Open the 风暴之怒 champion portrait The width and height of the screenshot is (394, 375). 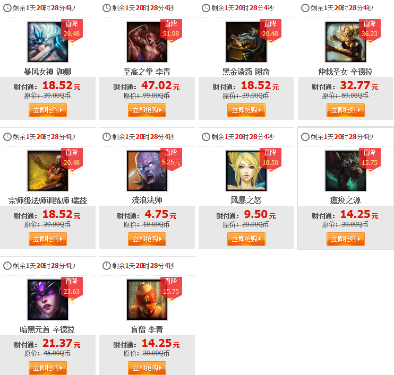(246, 171)
